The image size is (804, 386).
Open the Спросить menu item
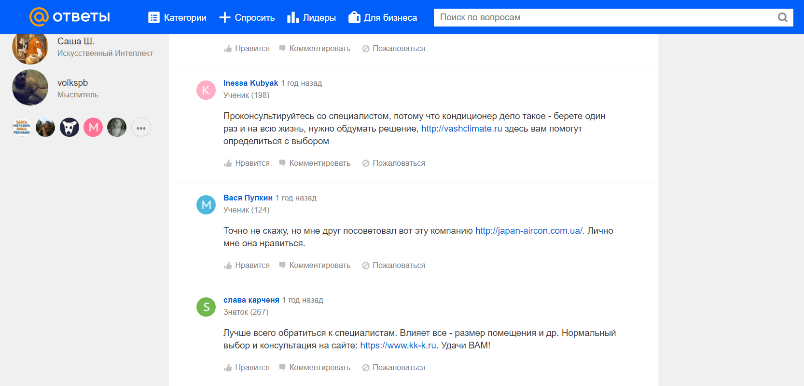[247, 18]
